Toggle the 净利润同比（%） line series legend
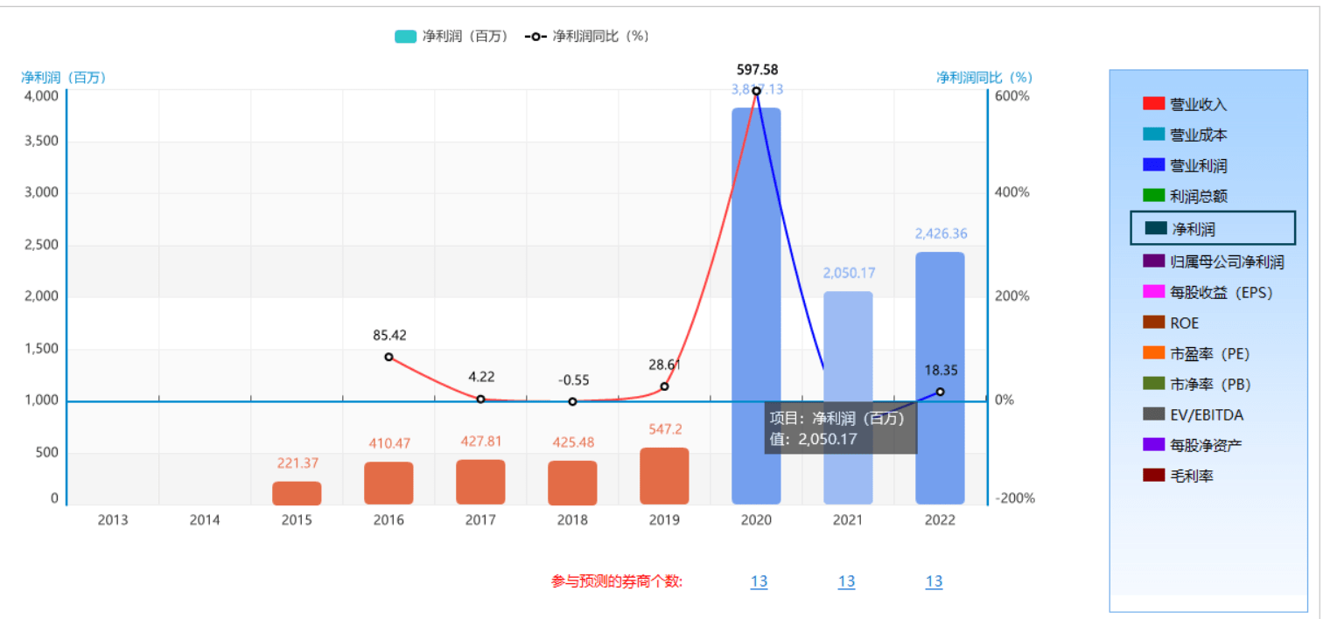This screenshot has width=1323, height=619. point(586,36)
